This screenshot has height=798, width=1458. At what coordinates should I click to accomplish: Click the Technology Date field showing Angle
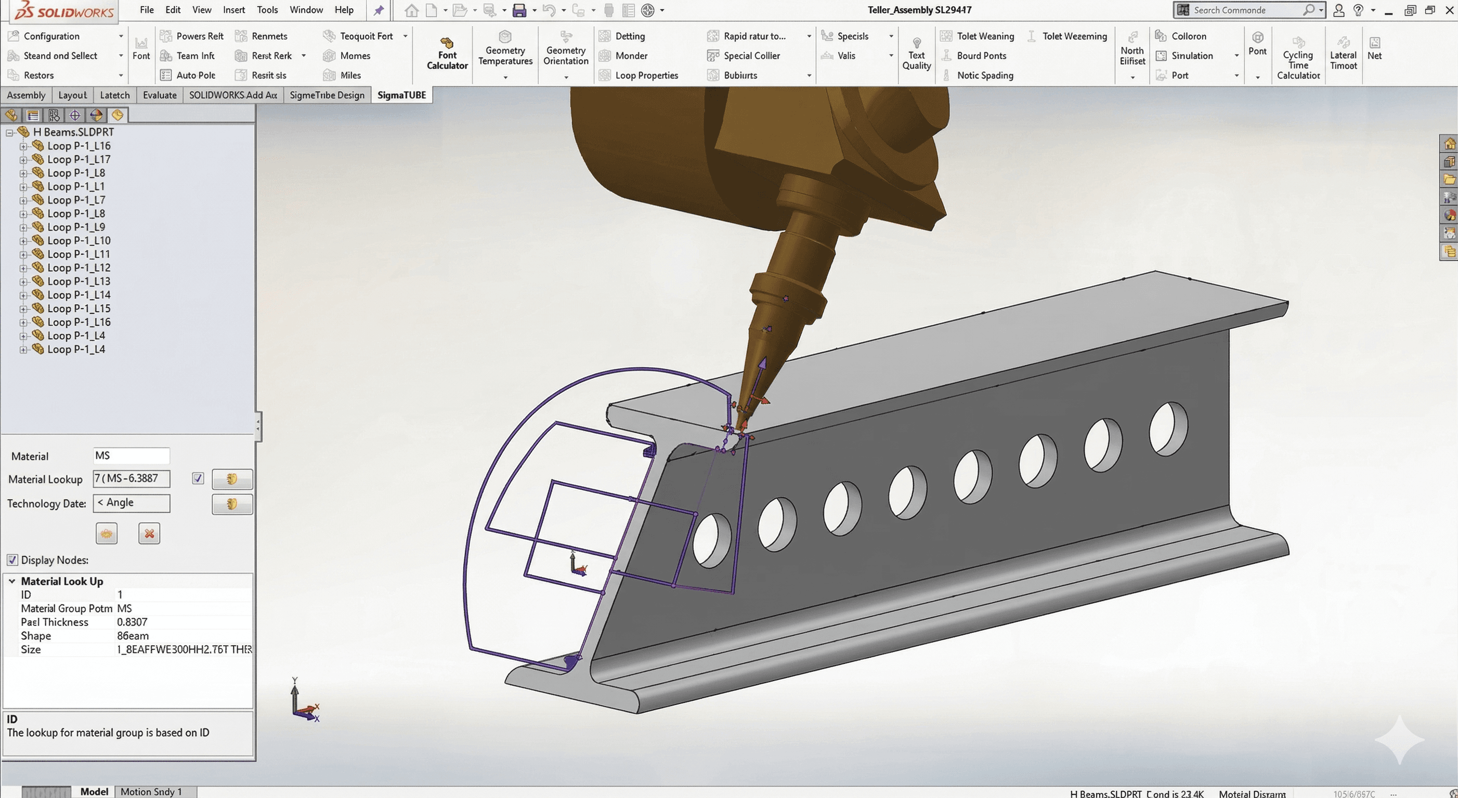132,503
